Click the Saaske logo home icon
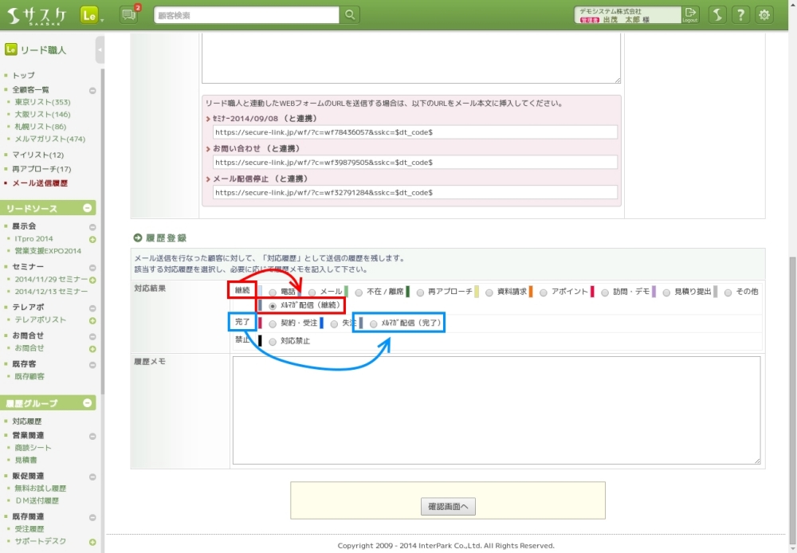This screenshot has width=797, height=553. (x=37, y=14)
